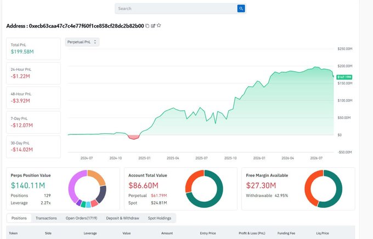
Task: Click the 2025-01 x-axis date label
Action: tap(144, 158)
